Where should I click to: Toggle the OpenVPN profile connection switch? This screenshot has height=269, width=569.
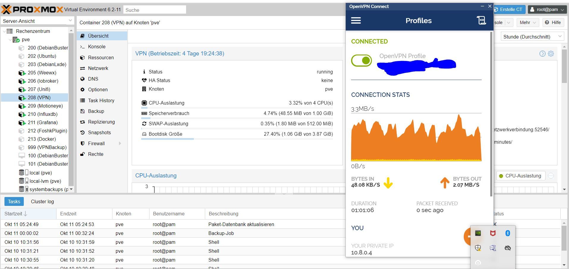pos(361,60)
